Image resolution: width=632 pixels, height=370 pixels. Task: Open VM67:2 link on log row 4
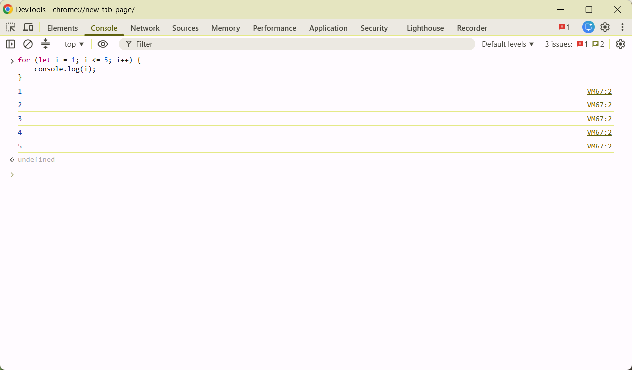599,132
